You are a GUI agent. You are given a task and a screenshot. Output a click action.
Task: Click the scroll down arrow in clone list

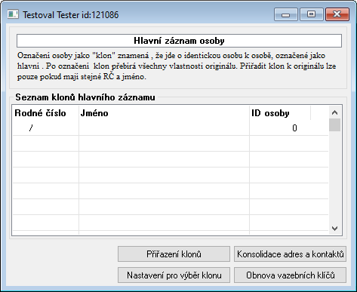(334, 229)
